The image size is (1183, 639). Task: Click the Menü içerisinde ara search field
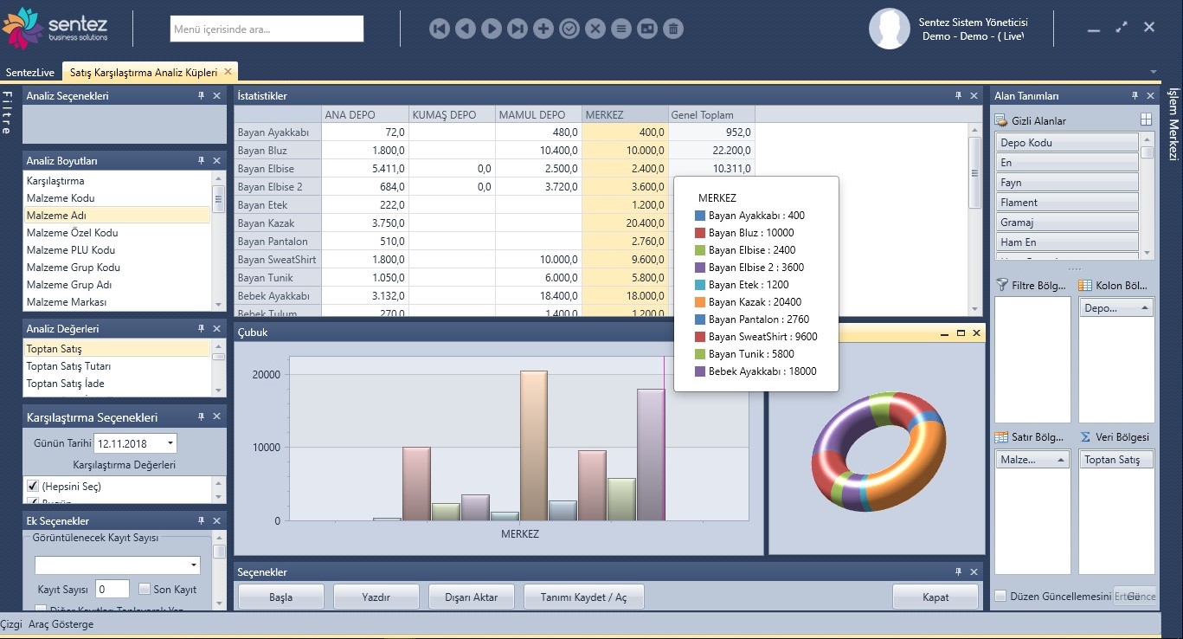coord(267,29)
